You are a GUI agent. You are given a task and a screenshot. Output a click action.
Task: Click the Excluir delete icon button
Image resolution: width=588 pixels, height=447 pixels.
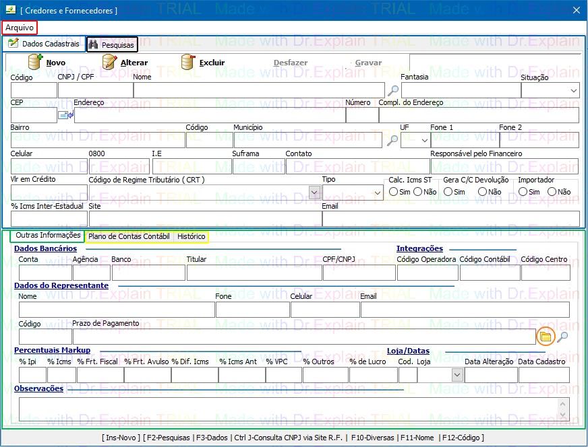[x=188, y=62]
